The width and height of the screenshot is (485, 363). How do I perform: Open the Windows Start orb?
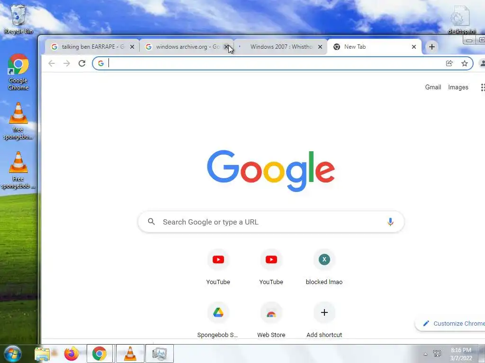(13, 354)
